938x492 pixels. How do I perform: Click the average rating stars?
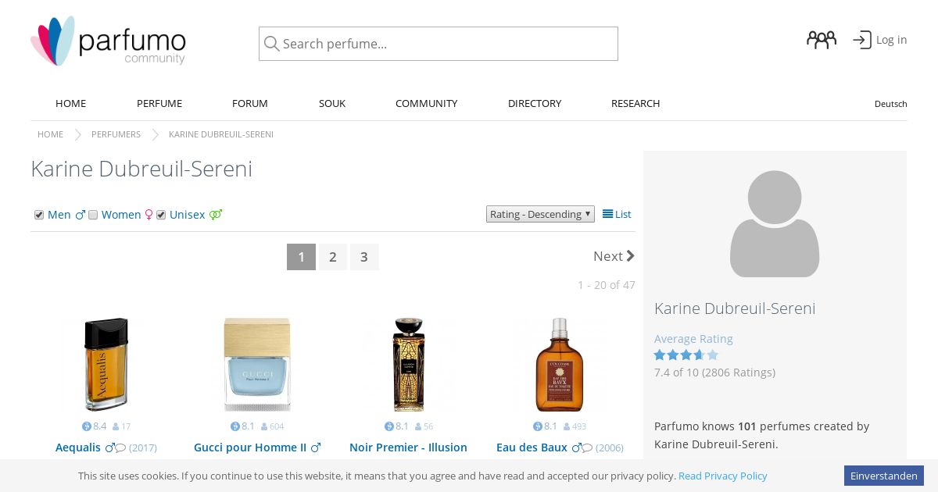coord(686,355)
